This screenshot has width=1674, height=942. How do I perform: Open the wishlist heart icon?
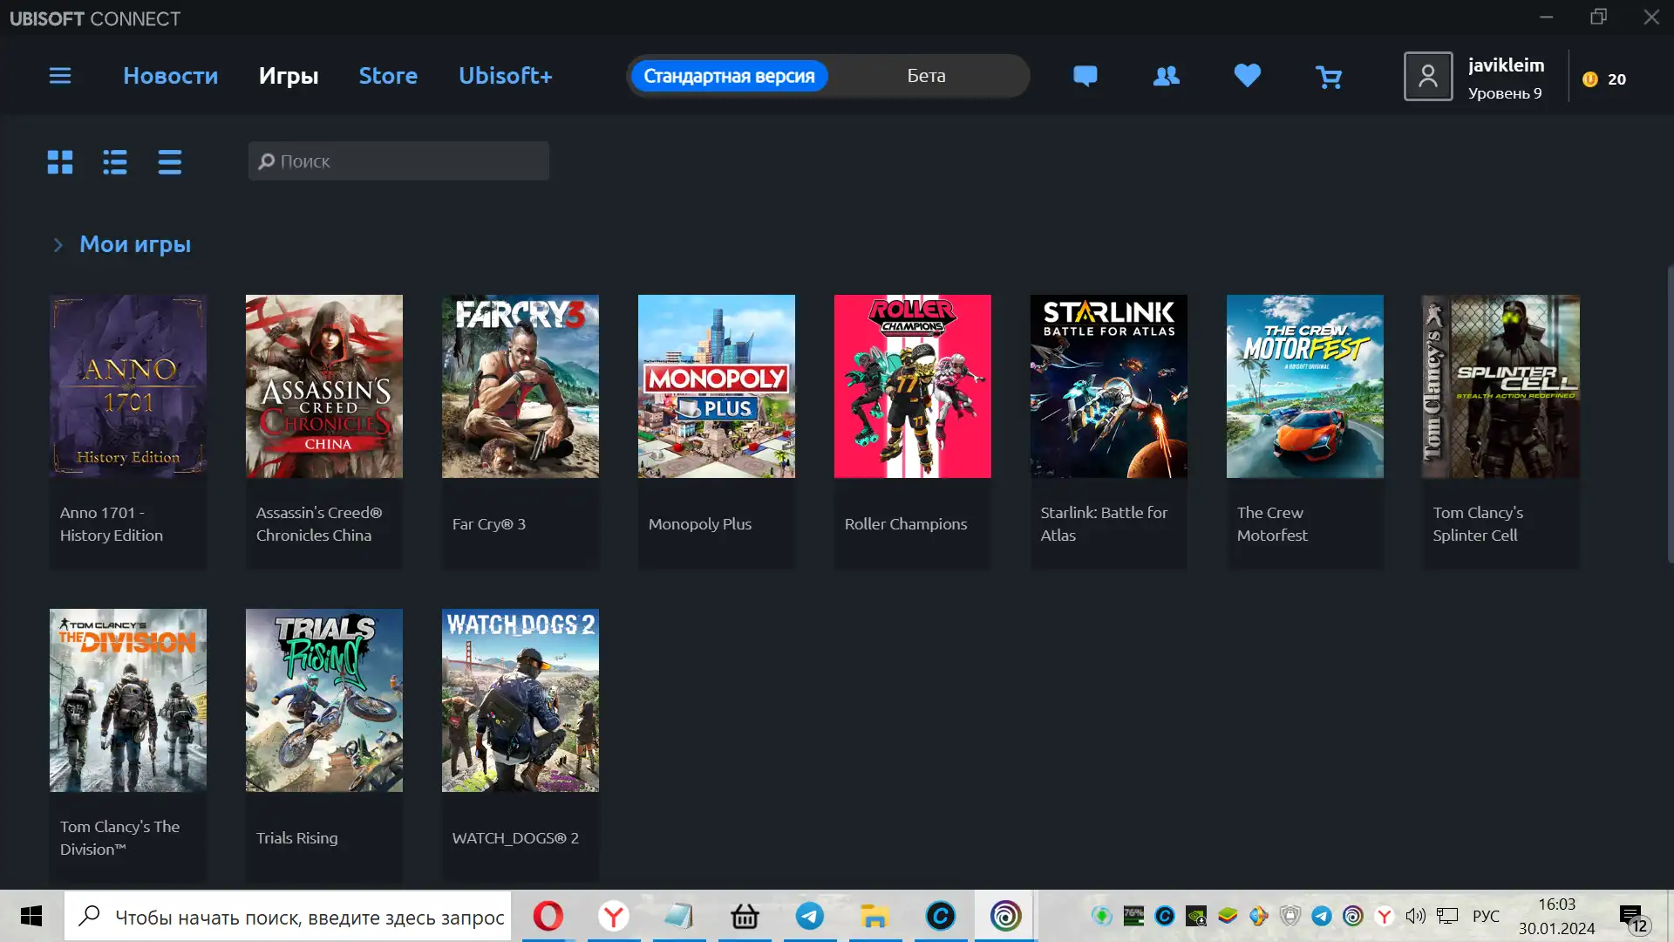pyautogui.click(x=1247, y=76)
